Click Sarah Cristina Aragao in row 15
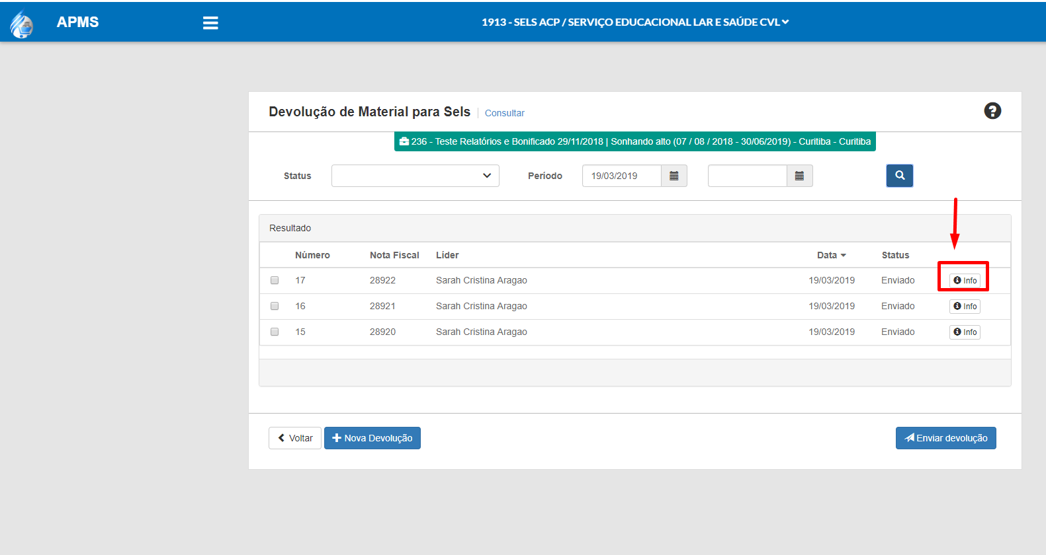 (482, 332)
